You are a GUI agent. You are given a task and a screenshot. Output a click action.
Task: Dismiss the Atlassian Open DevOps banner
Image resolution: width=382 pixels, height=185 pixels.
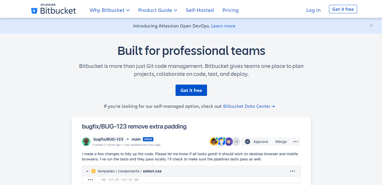click(x=371, y=26)
